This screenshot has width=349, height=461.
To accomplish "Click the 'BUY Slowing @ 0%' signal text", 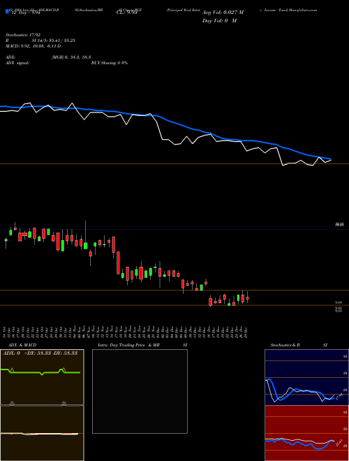I will pyautogui.click(x=110, y=63).
